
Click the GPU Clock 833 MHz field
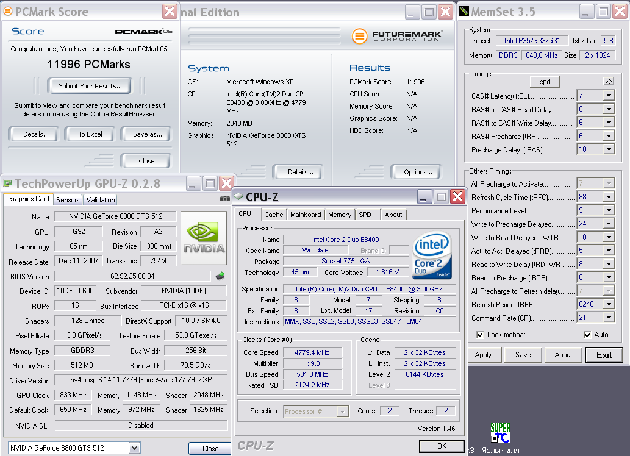pos(73,395)
